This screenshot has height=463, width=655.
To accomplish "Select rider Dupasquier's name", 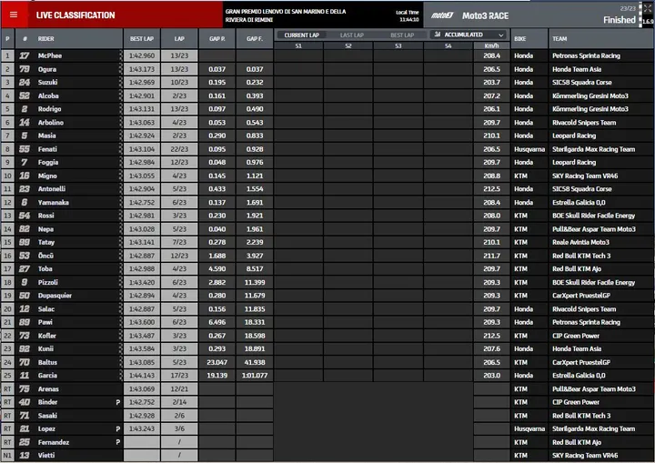I will click(x=55, y=296).
